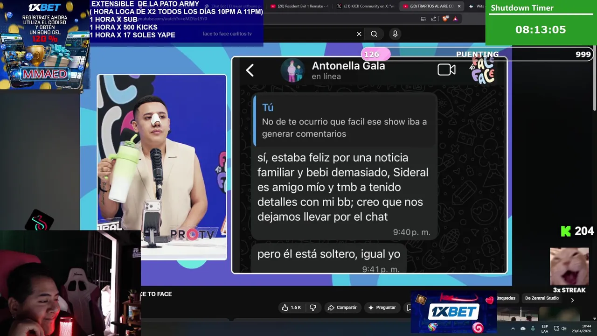Click the '1 HORA X 500 KICKS' overlay line
597x336 pixels.
124,27
